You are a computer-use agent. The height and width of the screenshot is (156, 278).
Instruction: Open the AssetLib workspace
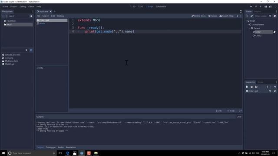(161, 6)
